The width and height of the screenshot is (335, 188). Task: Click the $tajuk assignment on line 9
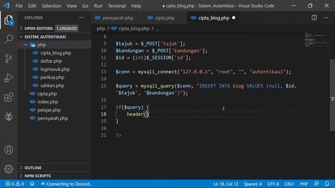[150, 44]
